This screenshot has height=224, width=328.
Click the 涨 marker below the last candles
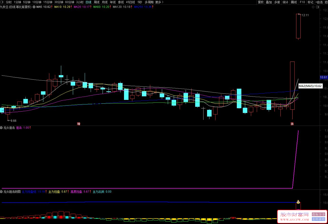(x=292, y=124)
